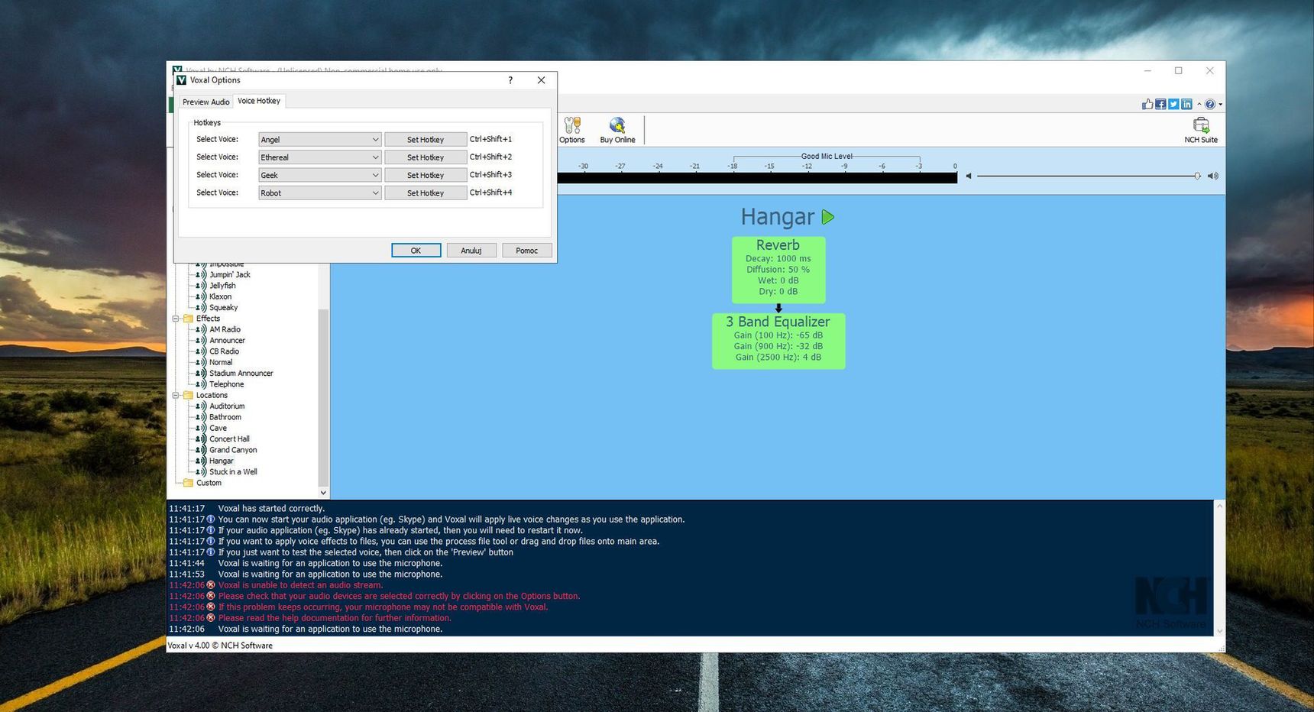Set Hotkey for the Geek voice
Image resolution: width=1314 pixels, height=712 pixels.
click(425, 175)
